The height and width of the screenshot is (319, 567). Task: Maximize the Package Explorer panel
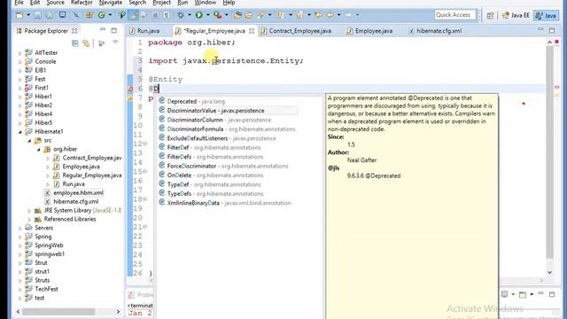114,30
